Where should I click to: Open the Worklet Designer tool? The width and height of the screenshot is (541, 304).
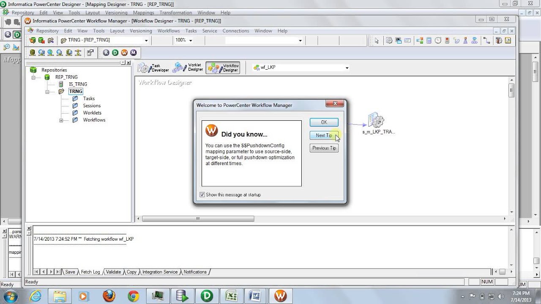(188, 68)
